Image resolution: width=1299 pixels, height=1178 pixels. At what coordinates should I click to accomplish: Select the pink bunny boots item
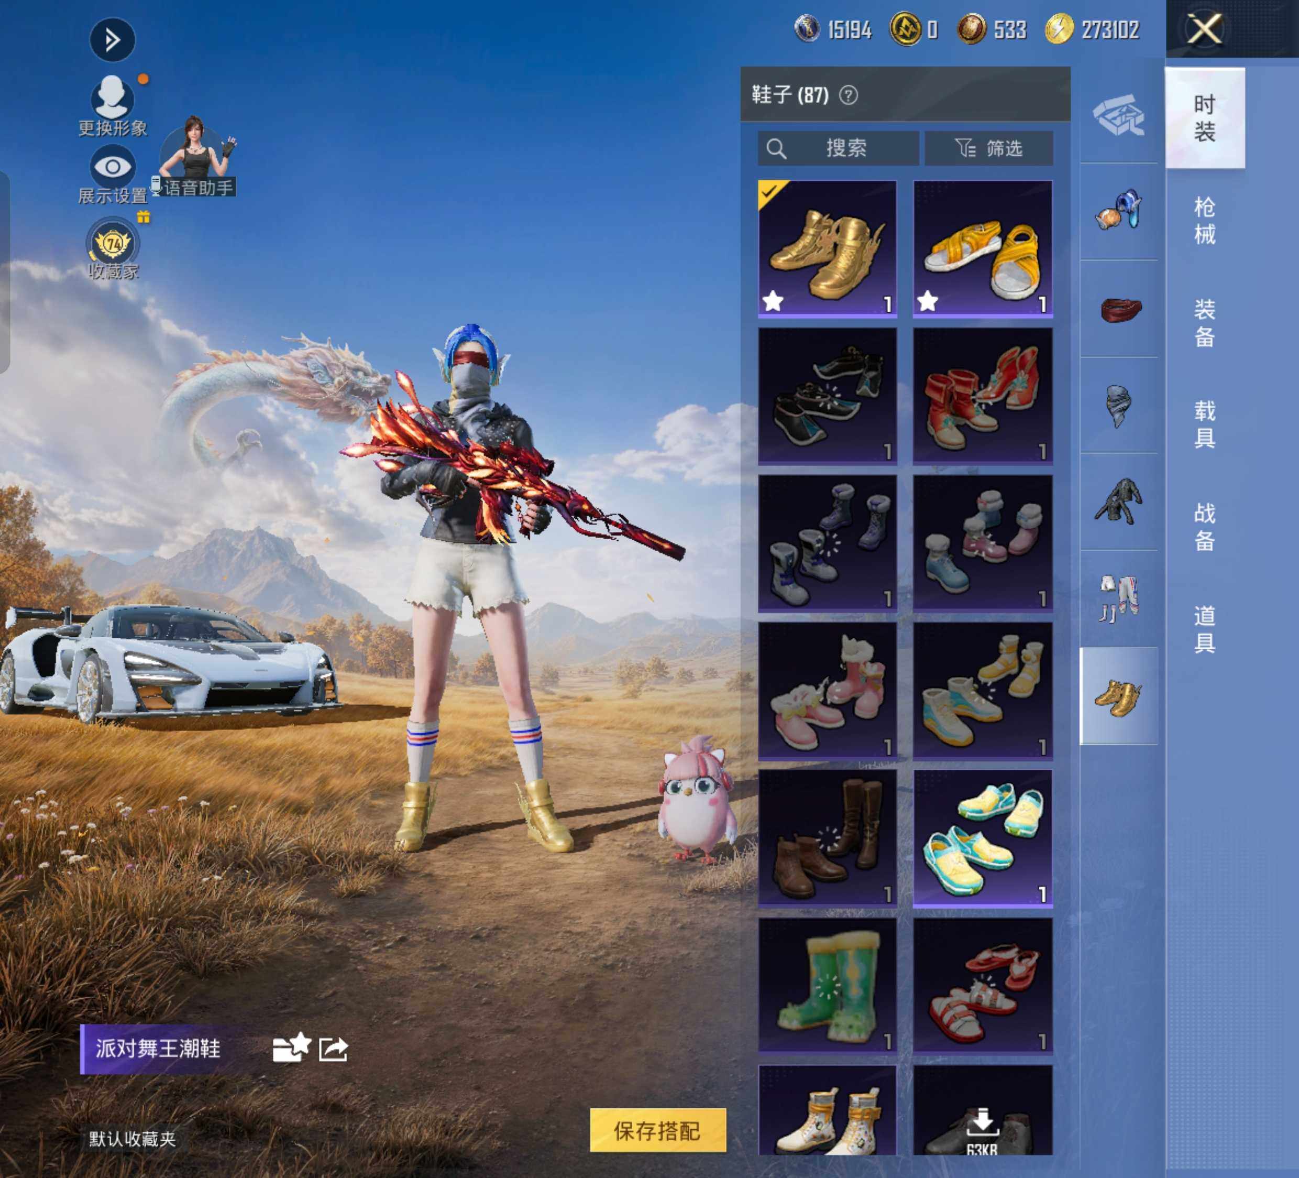(x=828, y=691)
